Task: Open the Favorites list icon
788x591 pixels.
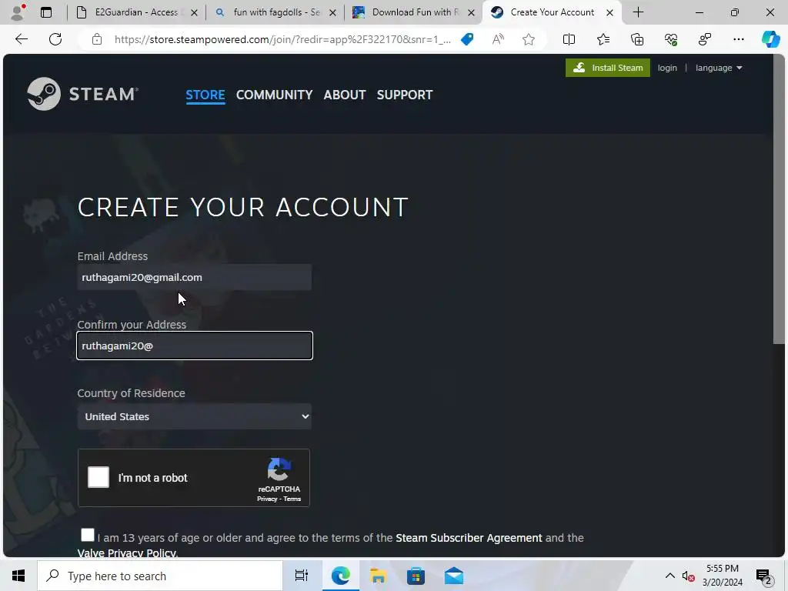Action: point(603,39)
